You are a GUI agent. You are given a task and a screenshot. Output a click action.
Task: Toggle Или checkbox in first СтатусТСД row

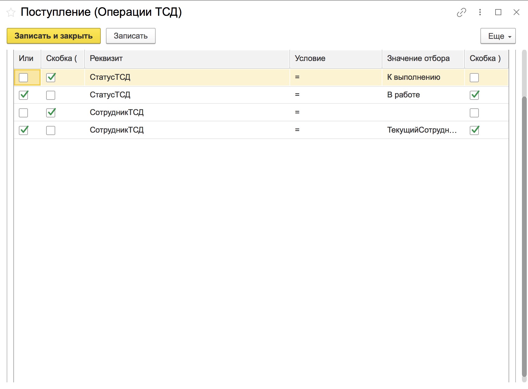pos(23,78)
